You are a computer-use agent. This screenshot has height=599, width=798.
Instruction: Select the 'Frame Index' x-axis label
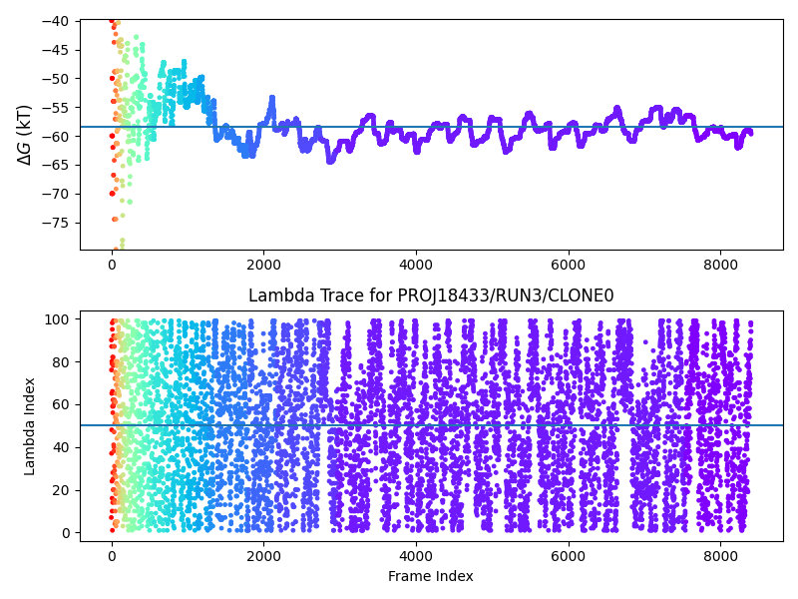click(431, 576)
